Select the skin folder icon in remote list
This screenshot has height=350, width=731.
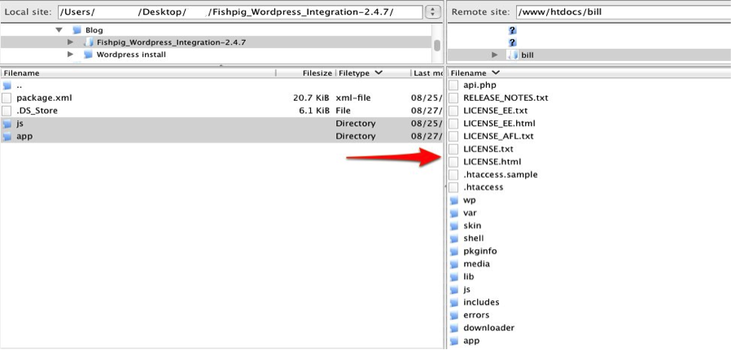point(454,225)
